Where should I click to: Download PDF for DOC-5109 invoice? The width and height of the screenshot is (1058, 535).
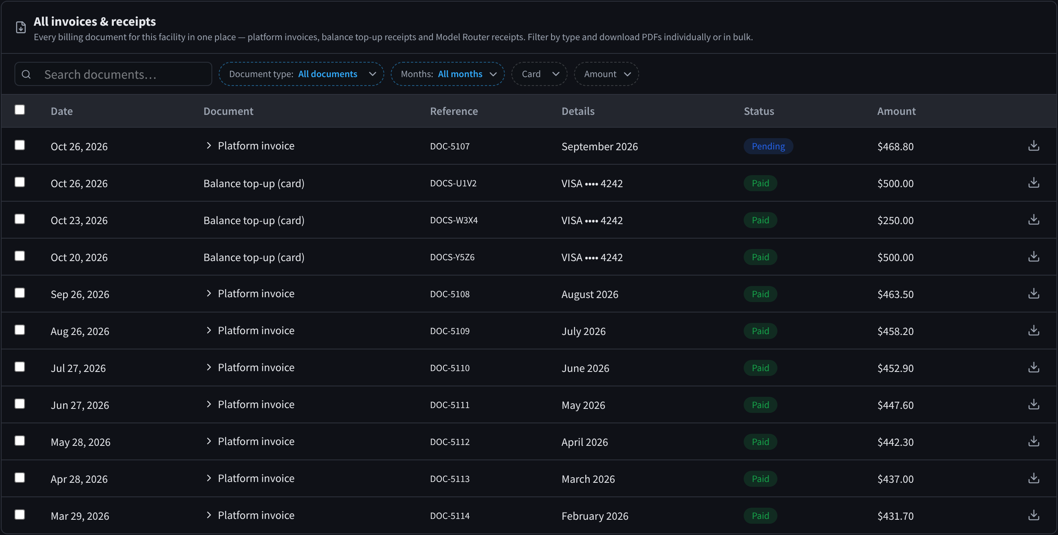point(1033,330)
